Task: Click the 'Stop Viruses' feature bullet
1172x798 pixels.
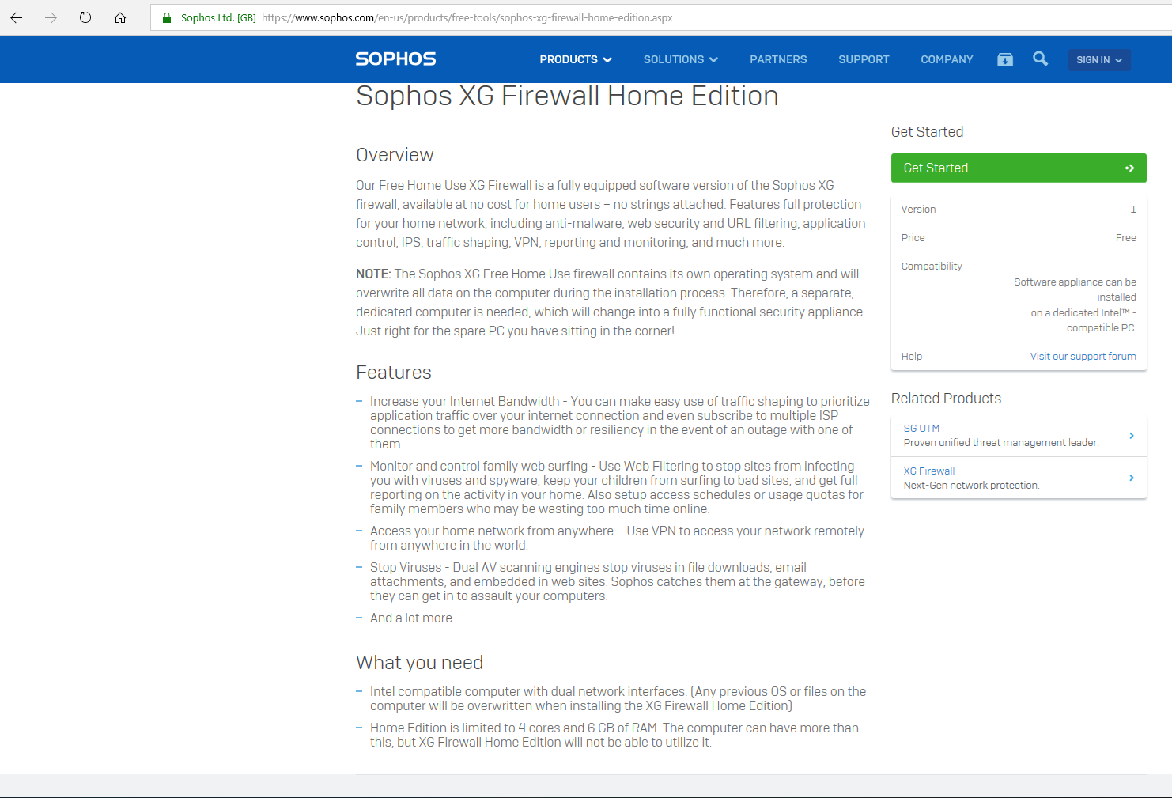Action: coord(618,582)
